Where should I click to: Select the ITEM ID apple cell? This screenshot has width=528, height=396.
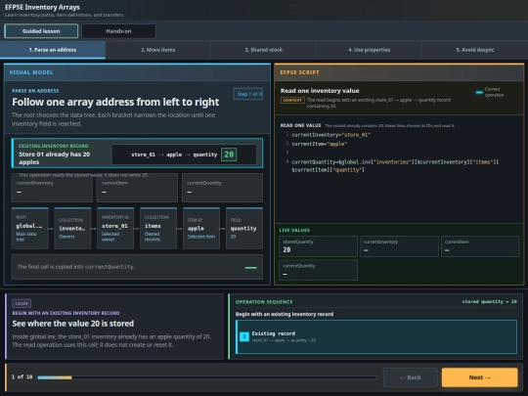[x=201, y=228]
